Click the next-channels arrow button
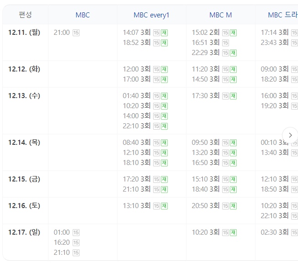Screen dimensions: 298x264 pyautogui.click(x=290, y=135)
